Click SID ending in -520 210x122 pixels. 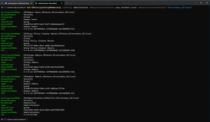click(49, 50)
